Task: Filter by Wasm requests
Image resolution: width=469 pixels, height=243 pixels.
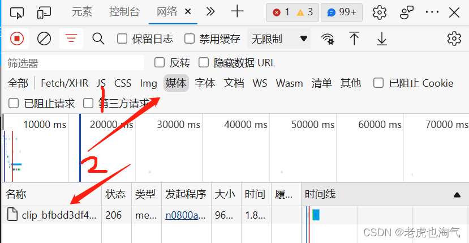Action: click(x=289, y=83)
